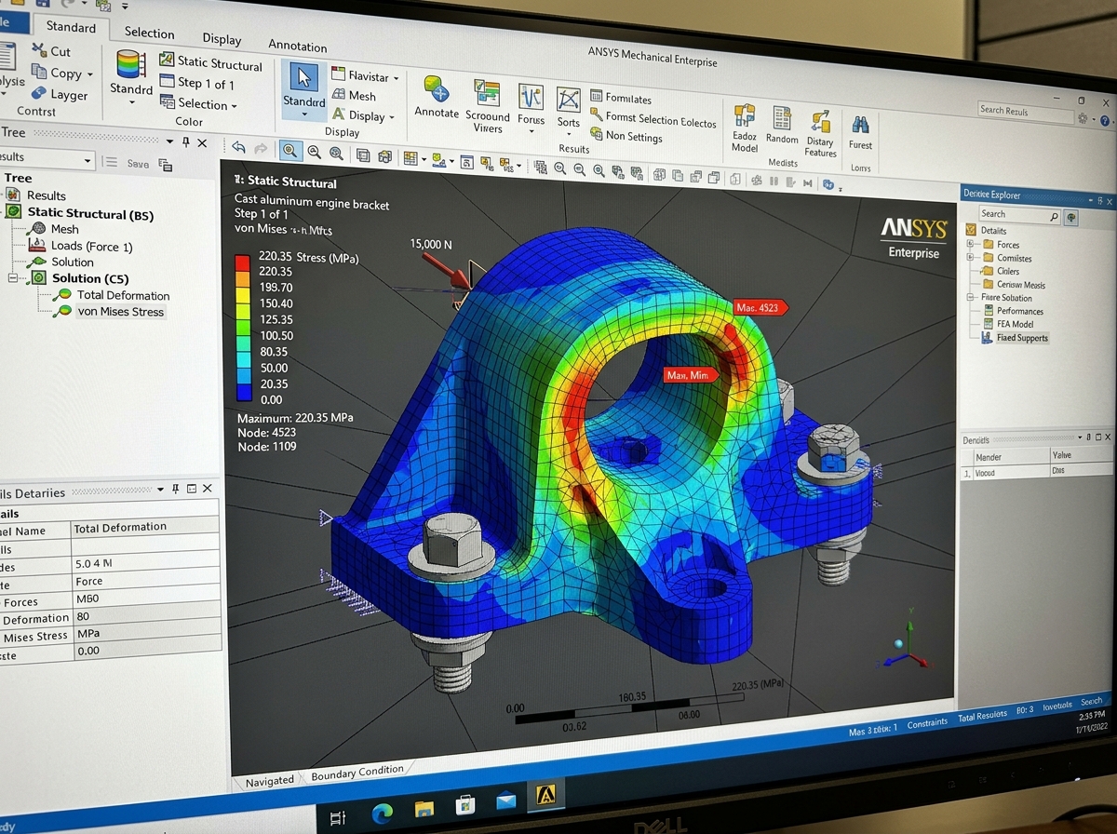The image size is (1117, 834).
Task: Click the red 220.35 legend color band
Action: [241, 263]
